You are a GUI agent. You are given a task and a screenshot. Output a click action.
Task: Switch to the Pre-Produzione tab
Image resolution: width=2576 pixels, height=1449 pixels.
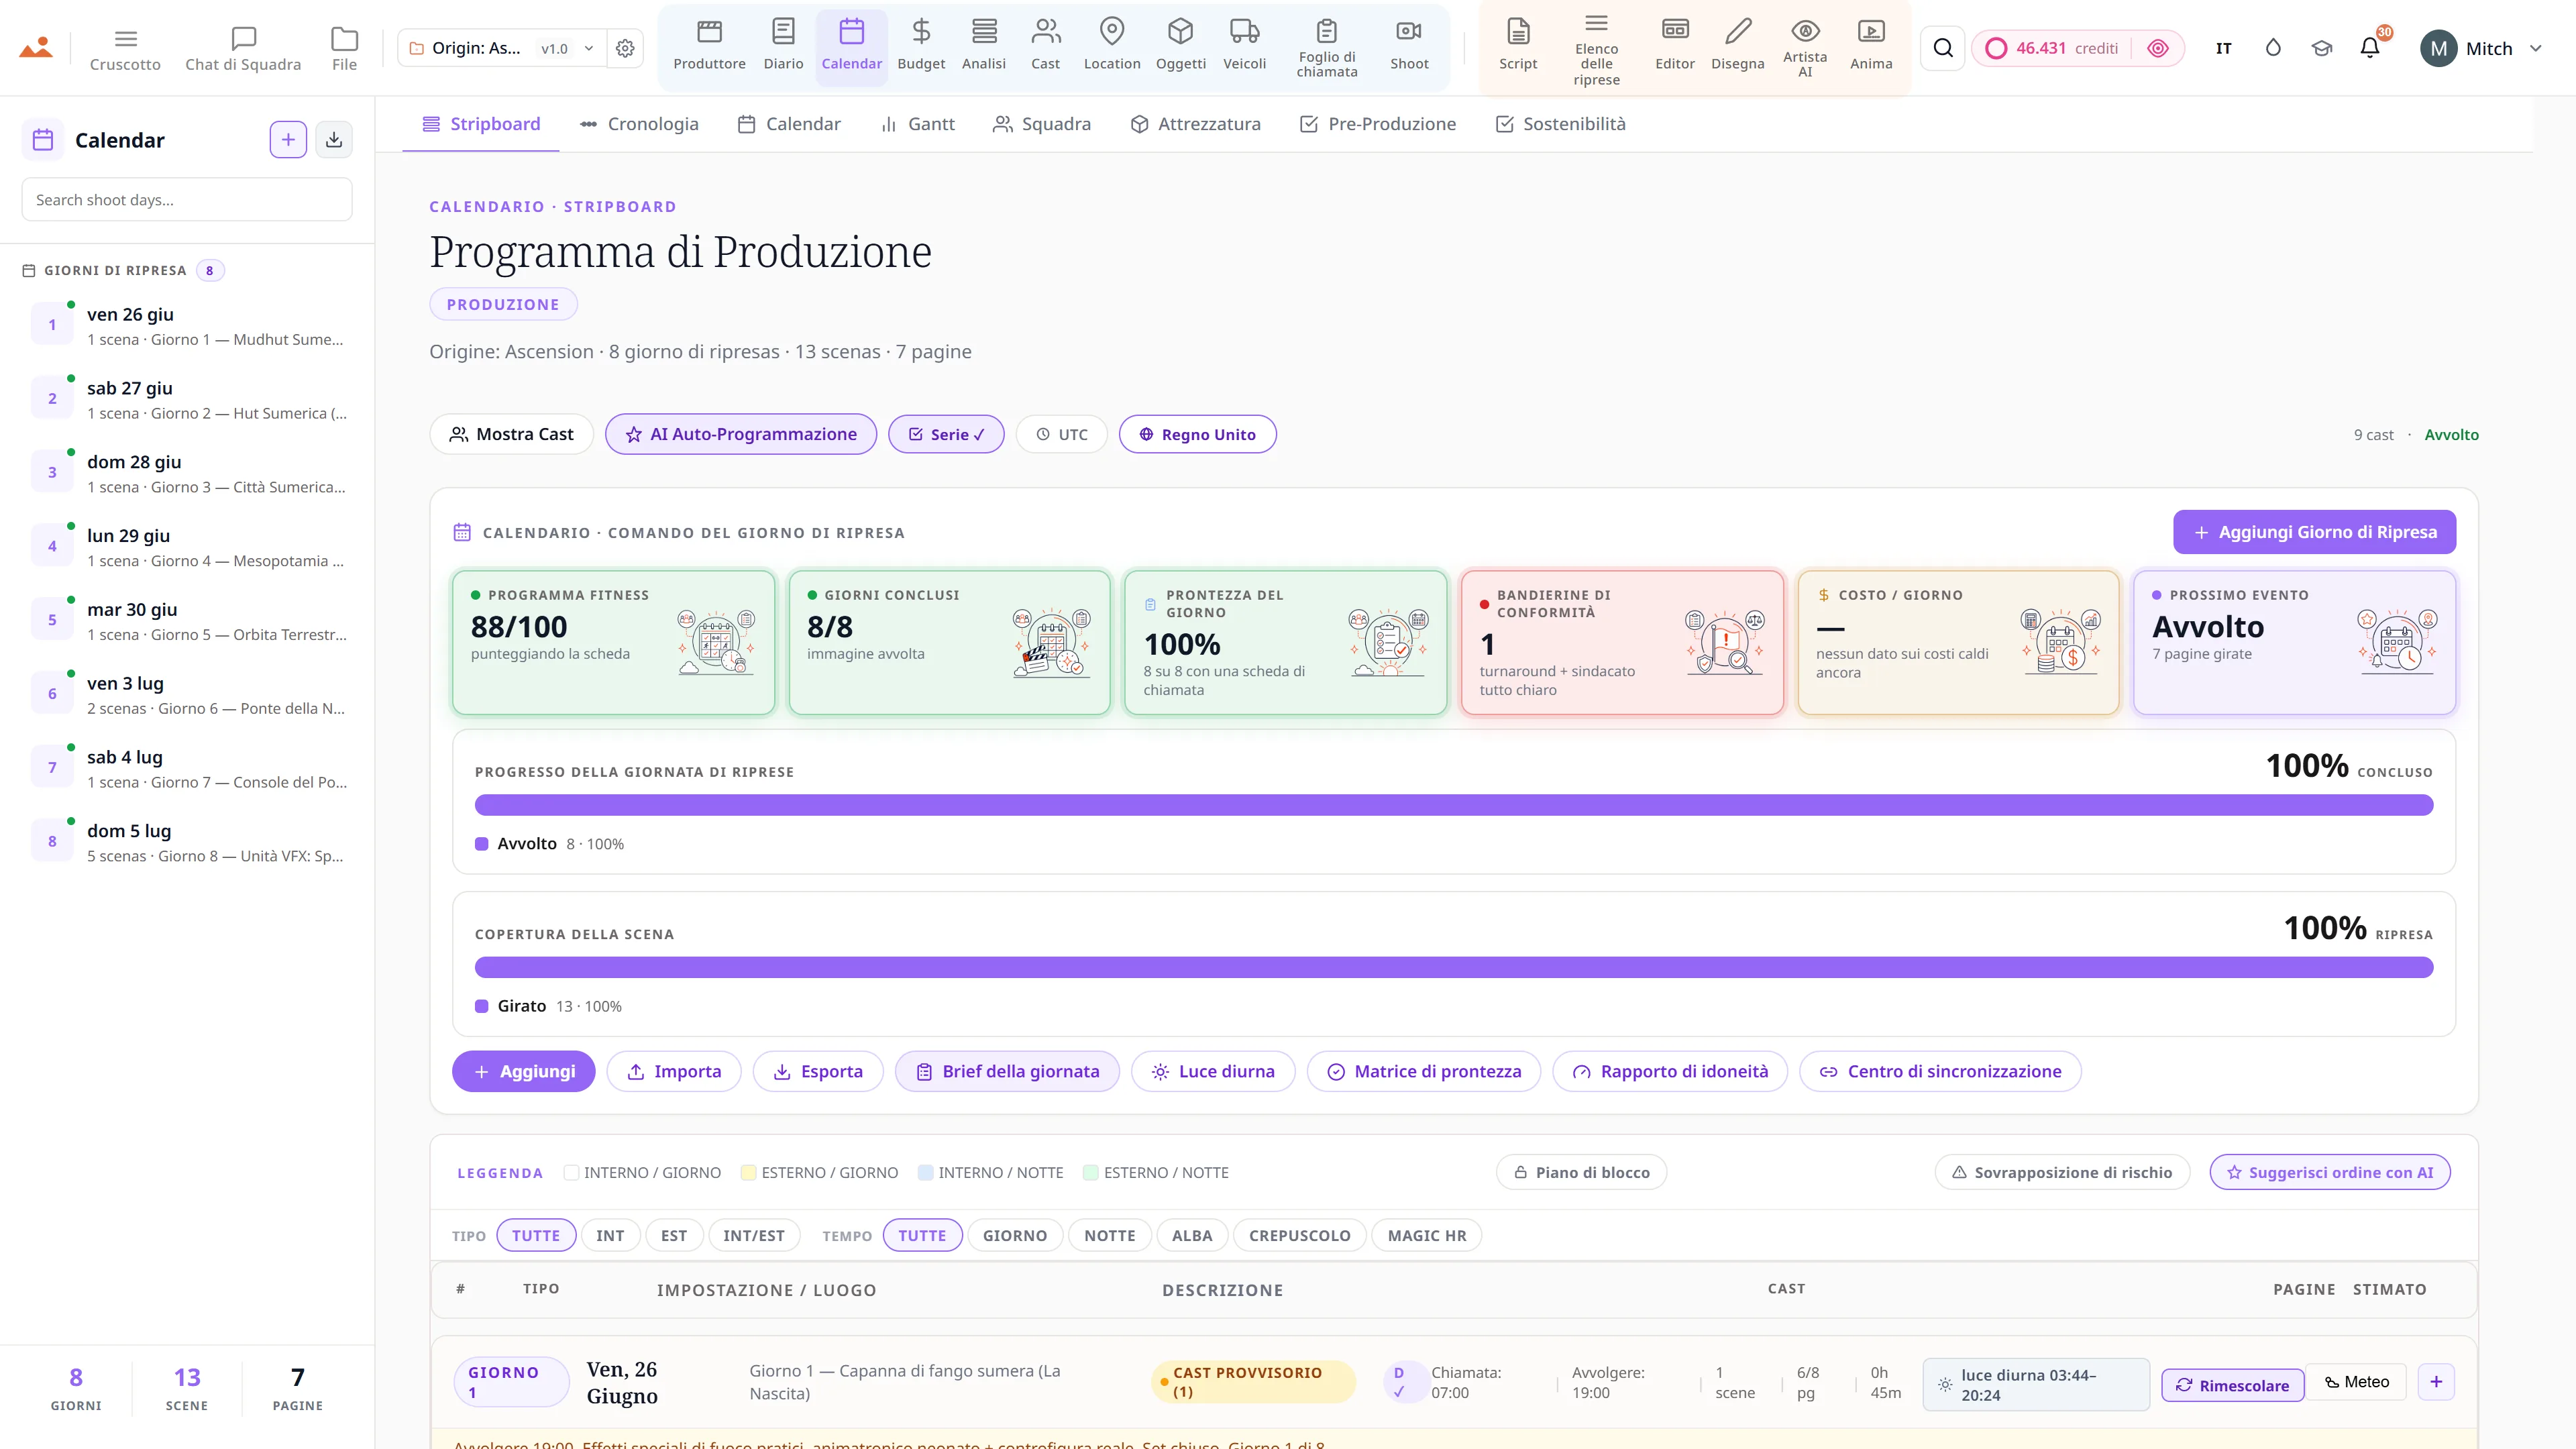pos(1378,124)
